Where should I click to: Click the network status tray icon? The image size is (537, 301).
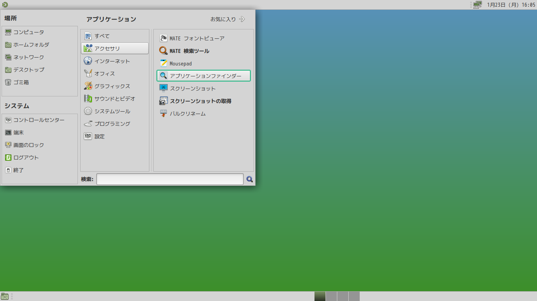(x=478, y=5)
